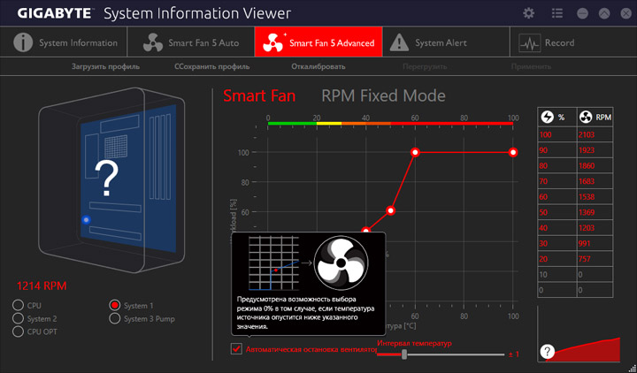Viewport: 637px width, 373px height.
Task: Switch to System Alert tab
Action: 446,42
